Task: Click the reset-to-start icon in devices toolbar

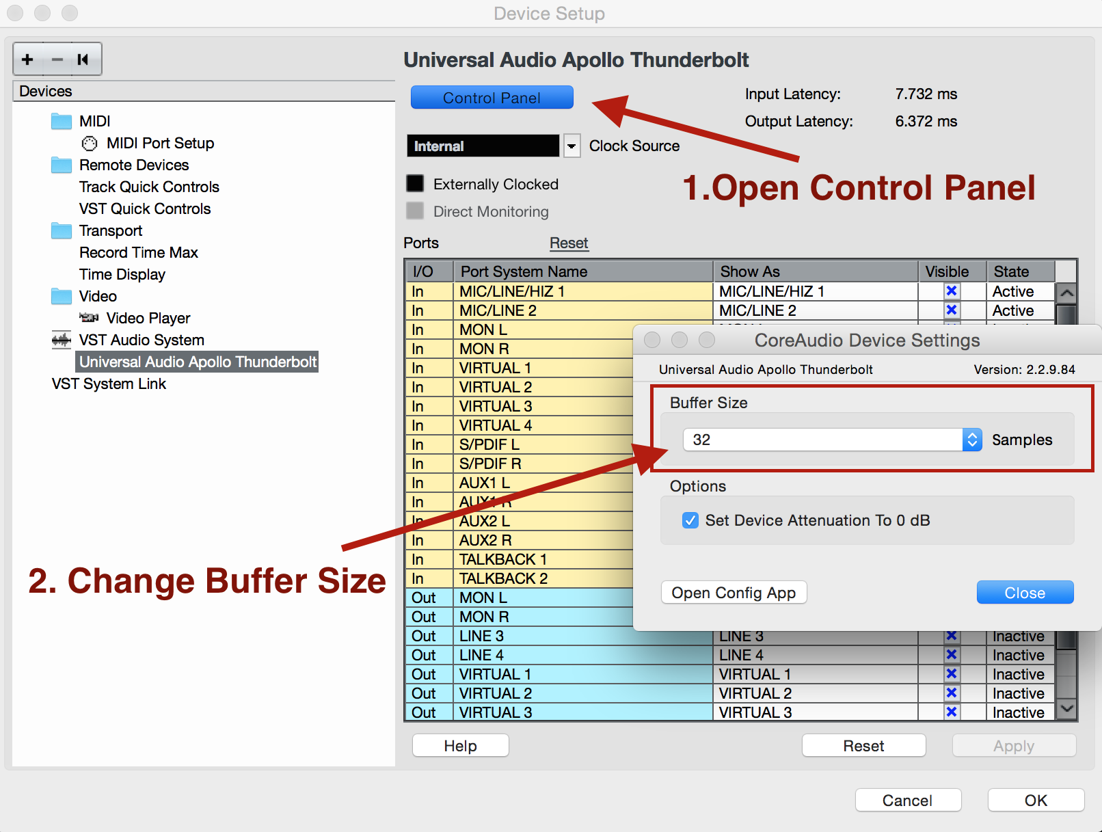Action: (x=83, y=59)
